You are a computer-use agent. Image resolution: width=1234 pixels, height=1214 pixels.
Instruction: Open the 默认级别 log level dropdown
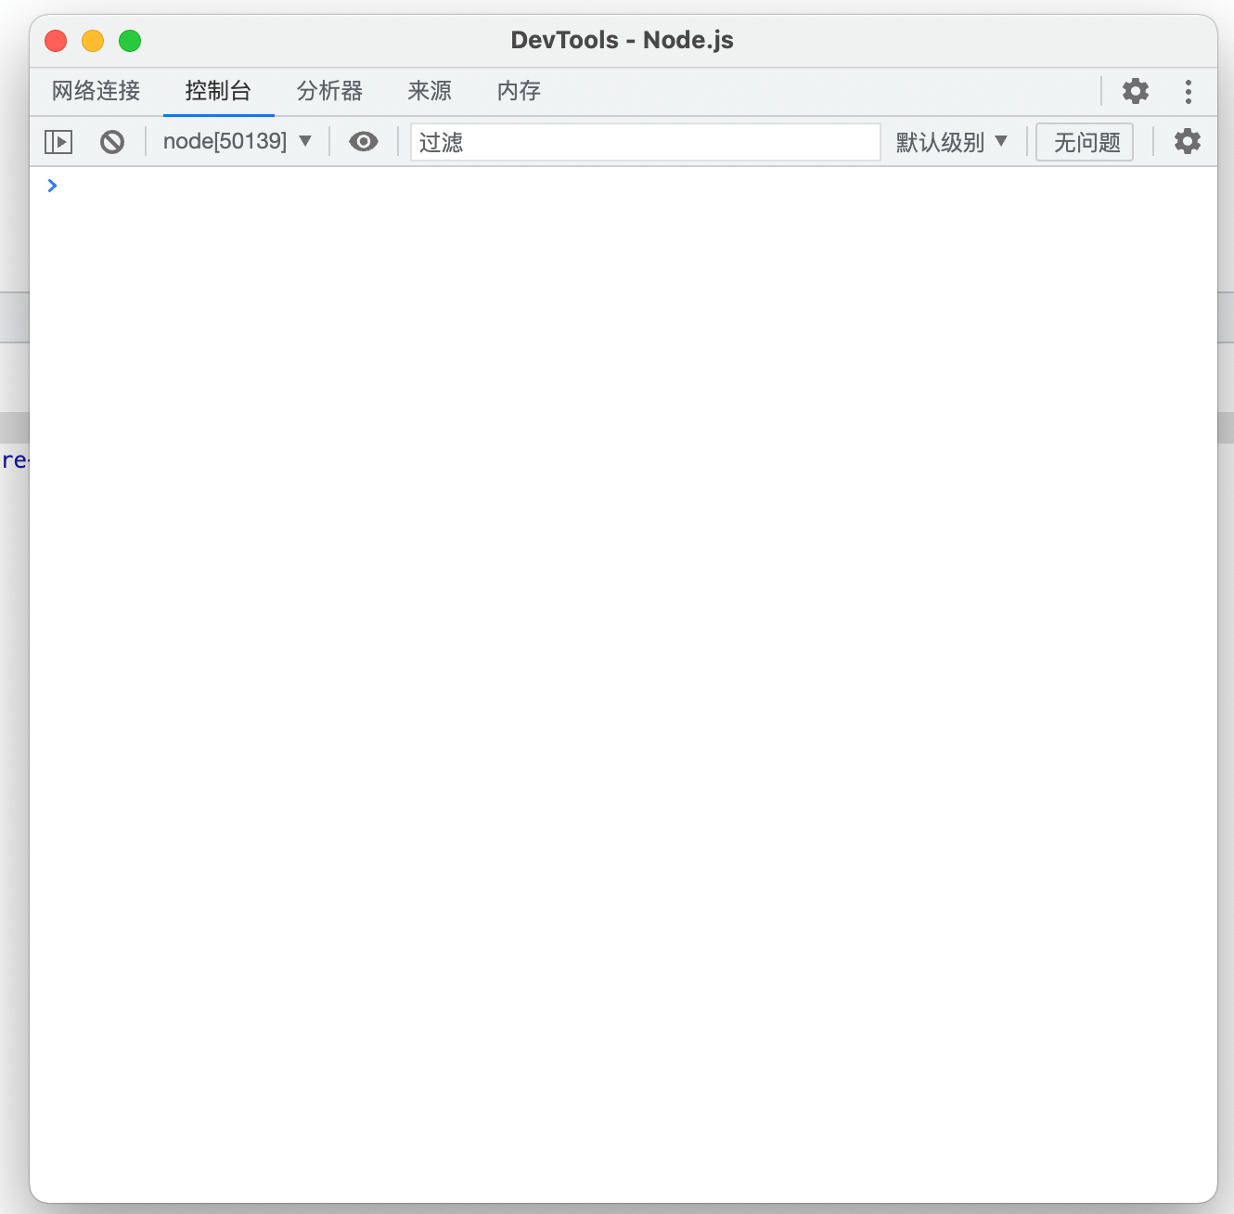tap(951, 142)
